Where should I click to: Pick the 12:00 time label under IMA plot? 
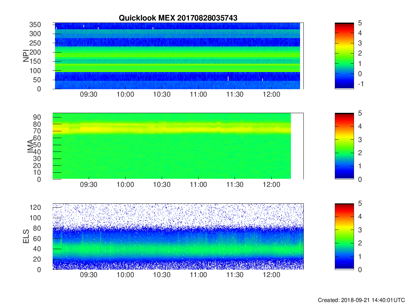point(271,185)
